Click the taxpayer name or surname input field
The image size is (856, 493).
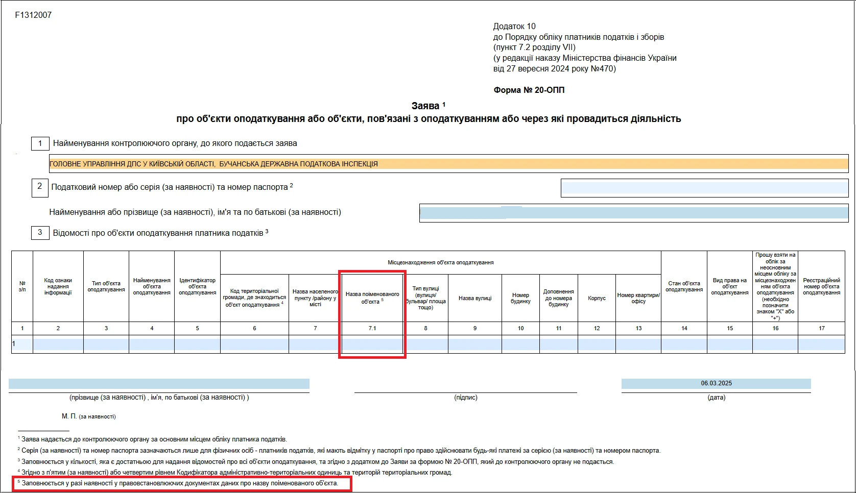click(x=633, y=213)
